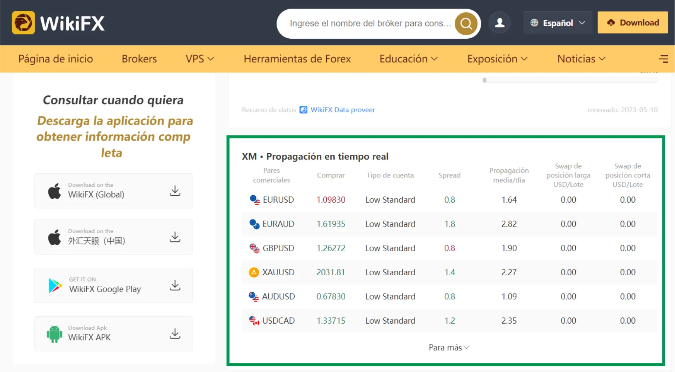Click the WikiFX Google Play card
The width and height of the screenshot is (675, 372).
click(113, 285)
